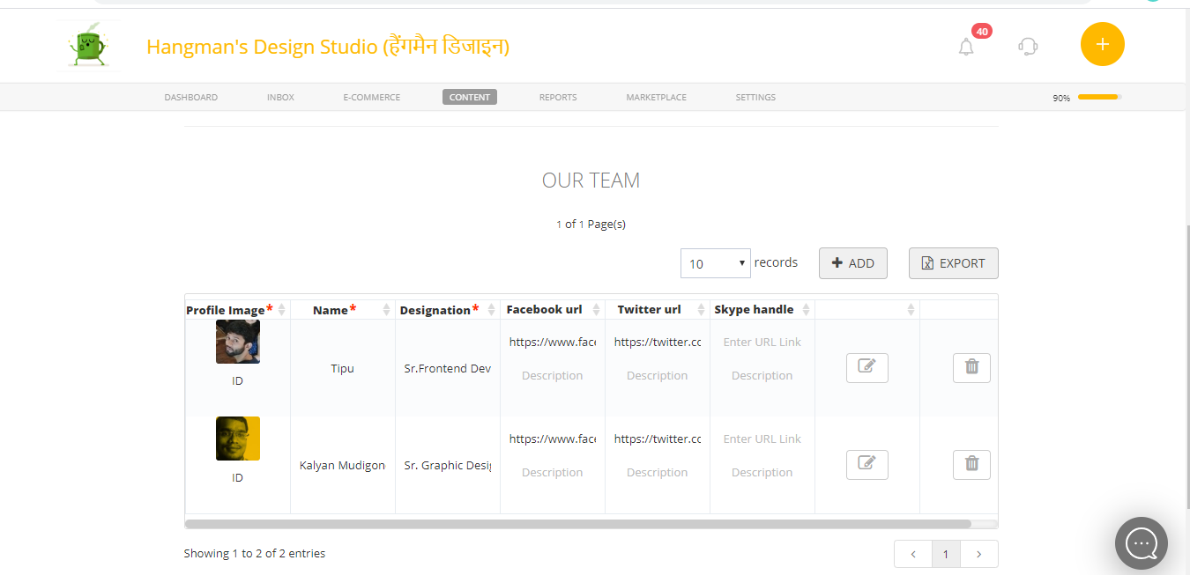
Task: Click the EXPORT button
Action: point(953,263)
